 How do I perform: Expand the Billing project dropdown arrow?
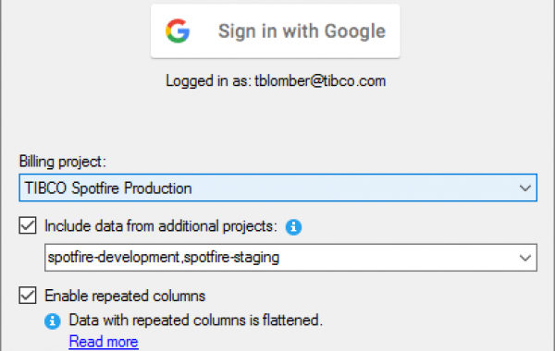524,188
